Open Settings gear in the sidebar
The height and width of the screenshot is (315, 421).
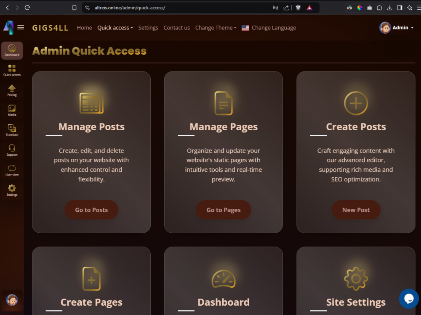click(12, 190)
